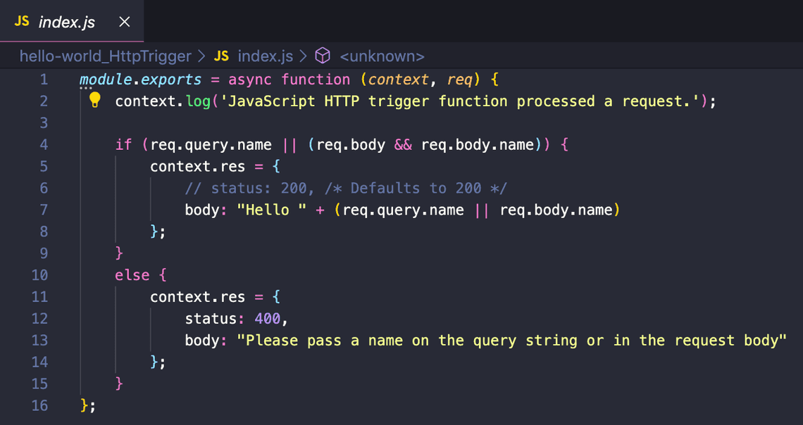
Task: Open the index.js breadcrumb dropdown
Action: 265,56
